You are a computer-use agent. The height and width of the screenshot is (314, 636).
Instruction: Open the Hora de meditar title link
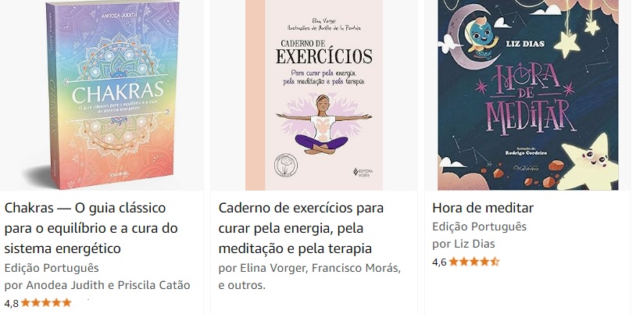pos(483,208)
